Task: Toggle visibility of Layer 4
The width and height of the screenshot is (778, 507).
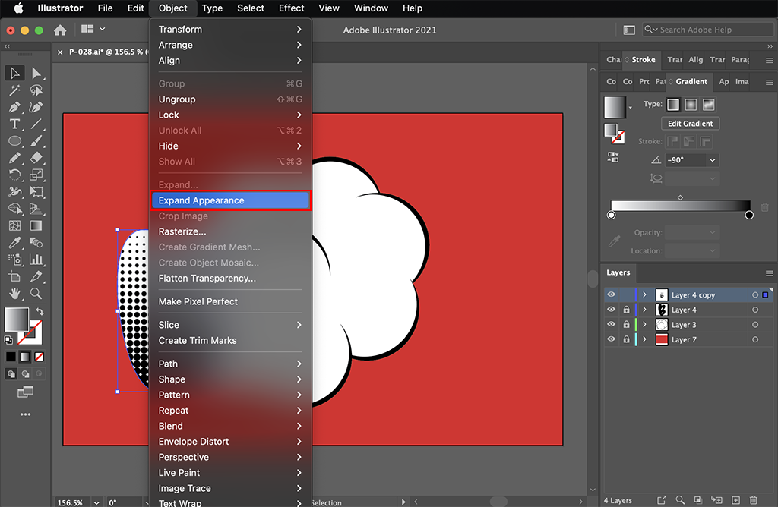Action: coord(612,309)
